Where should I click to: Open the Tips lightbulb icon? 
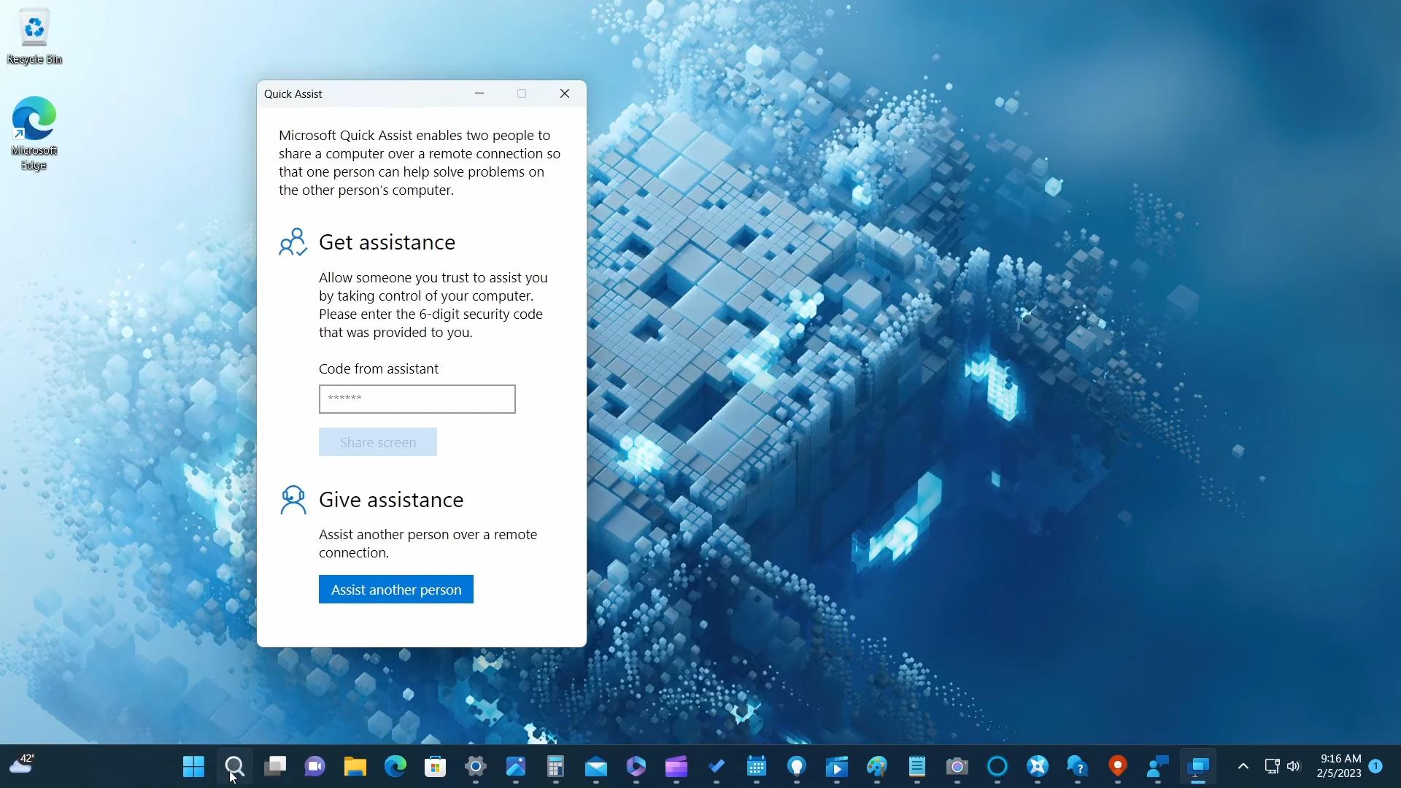coord(796,767)
